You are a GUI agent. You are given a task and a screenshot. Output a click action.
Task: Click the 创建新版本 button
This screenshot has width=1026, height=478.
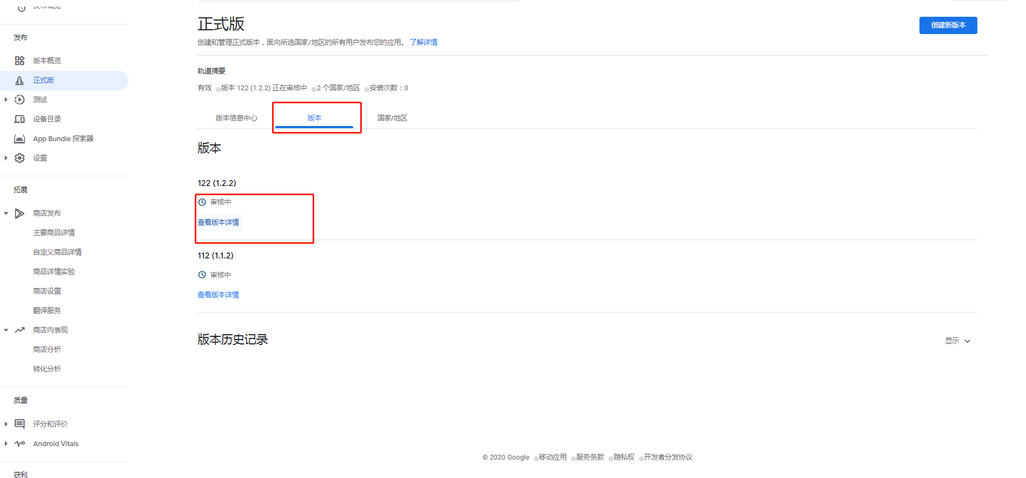(948, 25)
